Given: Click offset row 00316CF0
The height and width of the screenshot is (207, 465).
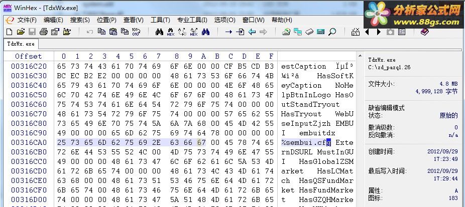Looking at the screenshot, I should tap(29, 190).
